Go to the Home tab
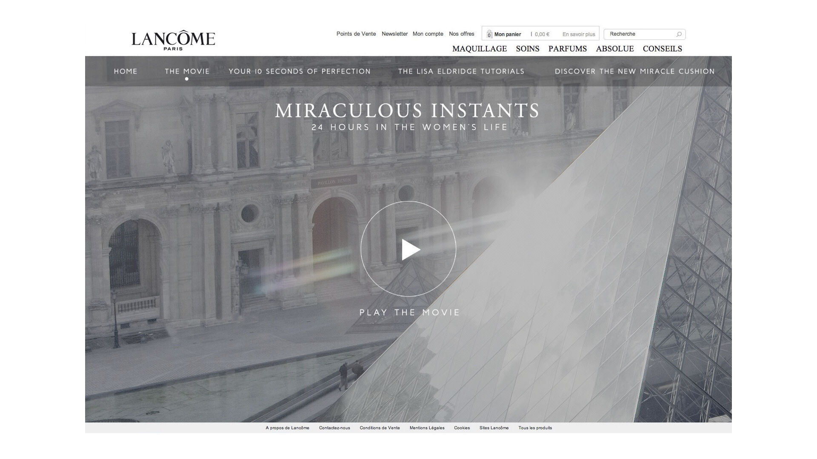Image resolution: width=817 pixels, height=459 pixels. [126, 71]
